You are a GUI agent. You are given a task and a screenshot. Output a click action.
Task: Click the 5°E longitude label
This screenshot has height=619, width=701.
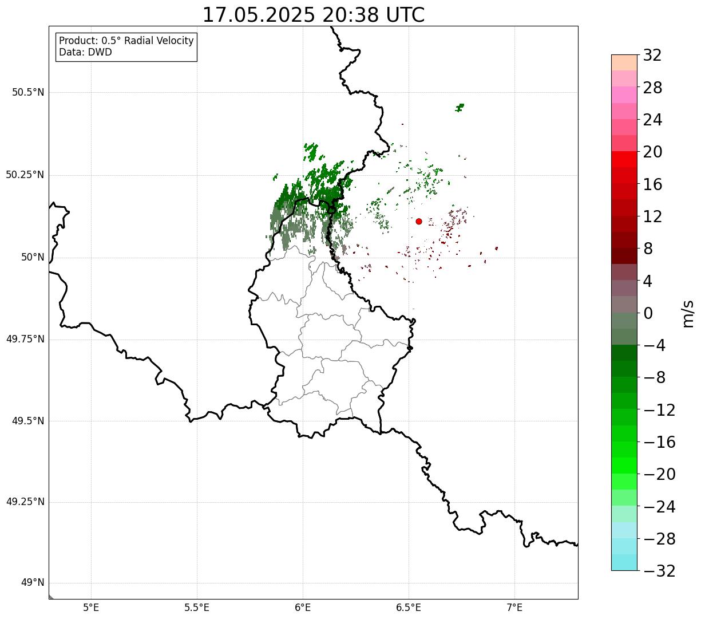91,608
